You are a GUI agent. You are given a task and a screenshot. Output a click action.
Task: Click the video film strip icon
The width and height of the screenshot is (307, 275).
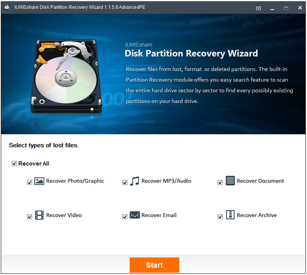(x=39, y=215)
